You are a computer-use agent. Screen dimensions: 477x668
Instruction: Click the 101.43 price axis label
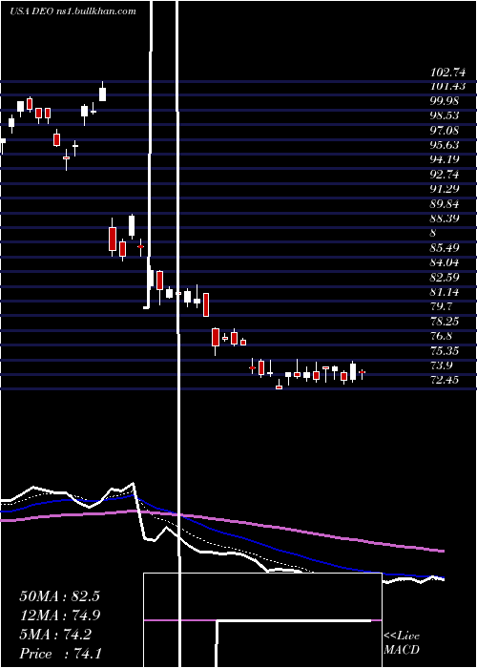pos(447,87)
